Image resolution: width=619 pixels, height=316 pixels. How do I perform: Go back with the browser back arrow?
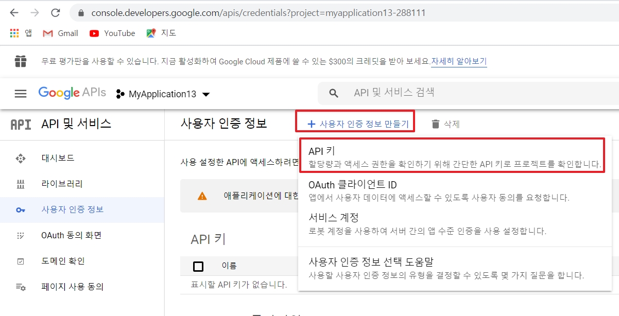[14, 13]
